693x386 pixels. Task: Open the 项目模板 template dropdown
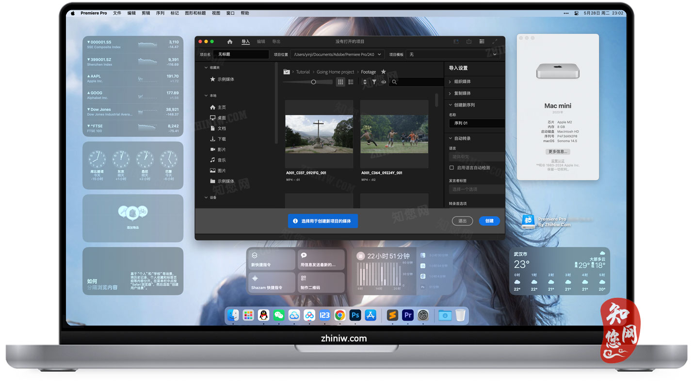453,55
